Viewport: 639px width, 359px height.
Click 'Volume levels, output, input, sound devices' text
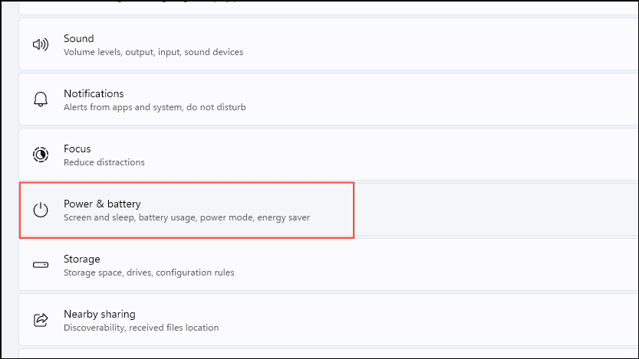153,52
